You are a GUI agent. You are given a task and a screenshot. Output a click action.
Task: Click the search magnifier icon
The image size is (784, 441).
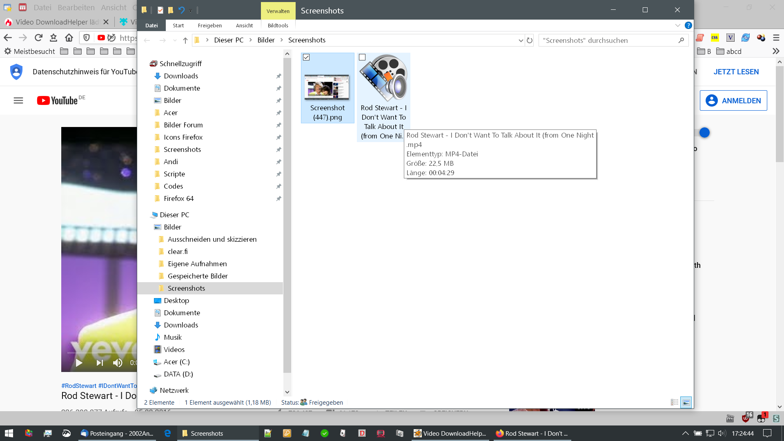681,40
